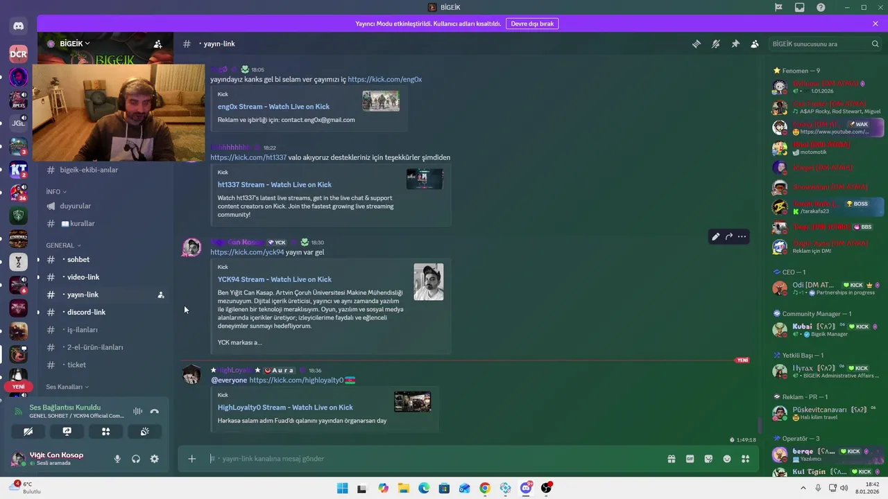This screenshot has width=888, height=499.
Task: Click Devre dışı bırak button
Action: pyautogui.click(x=532, y=24)
